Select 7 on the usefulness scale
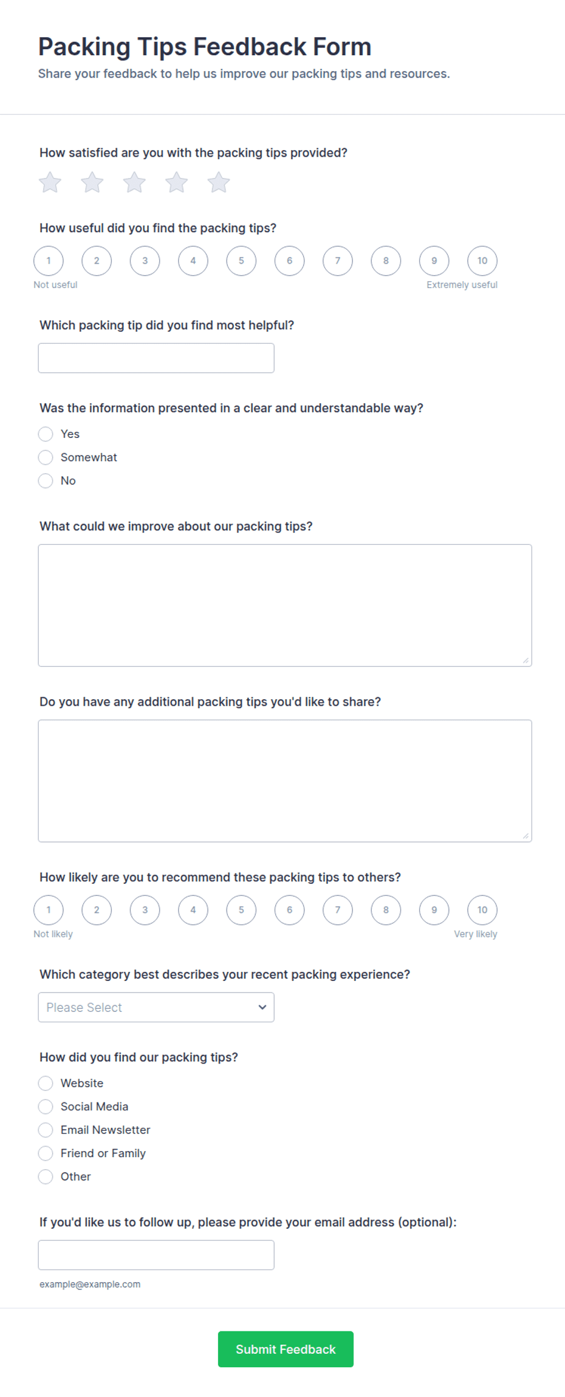The height and width of the screenshot is (1397, 565). click(x=338, y=261)
